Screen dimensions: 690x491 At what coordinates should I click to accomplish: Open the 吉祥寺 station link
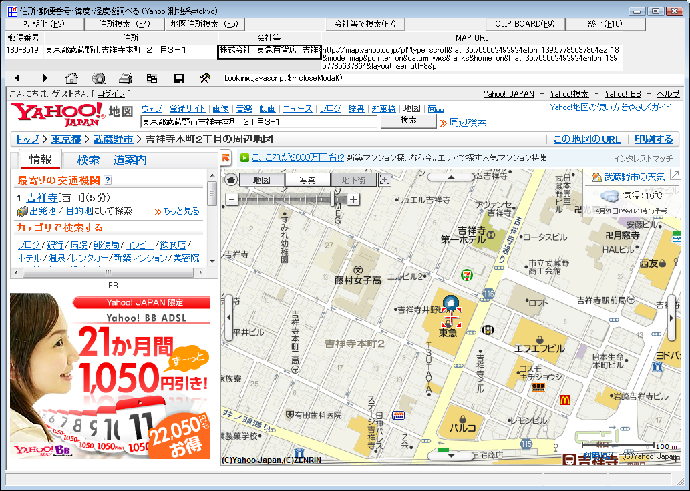42,198
